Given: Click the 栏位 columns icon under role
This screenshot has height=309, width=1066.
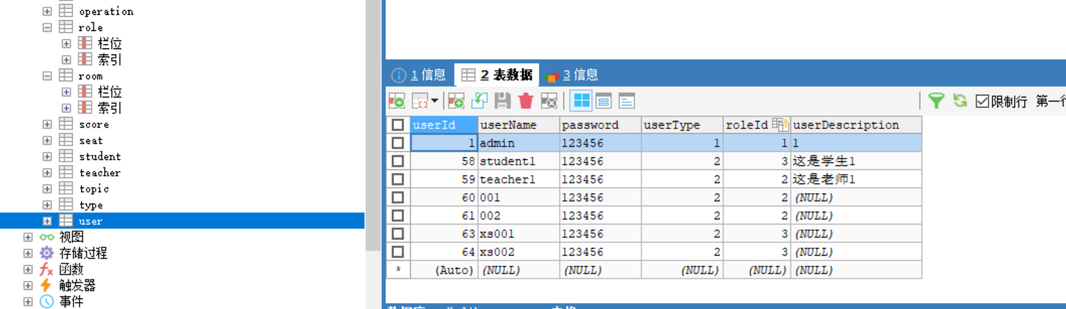Looking at the screenshot, I should pyautogui.click(x=85, y=43).
